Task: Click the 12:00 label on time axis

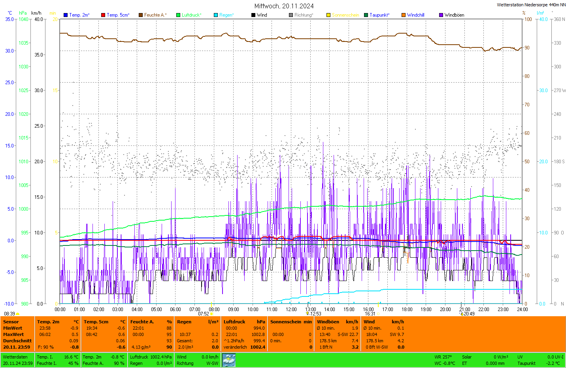Action: tap(291, 309)
